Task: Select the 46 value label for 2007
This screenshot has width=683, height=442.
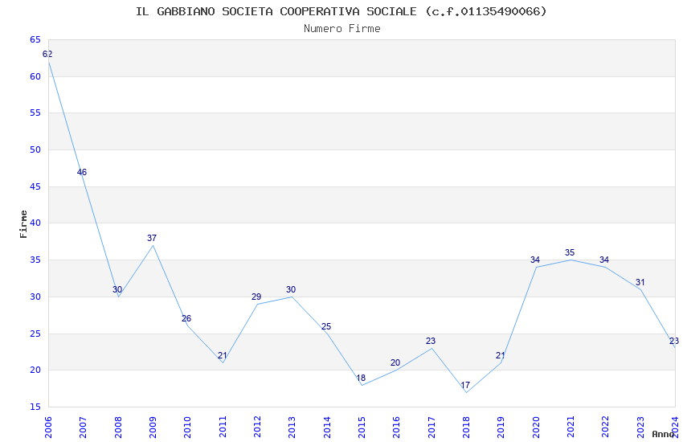Action: (82, 172)
